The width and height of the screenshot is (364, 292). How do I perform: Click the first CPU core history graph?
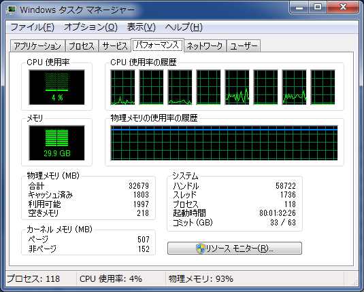pyautogui.click(x=122, y=87)
